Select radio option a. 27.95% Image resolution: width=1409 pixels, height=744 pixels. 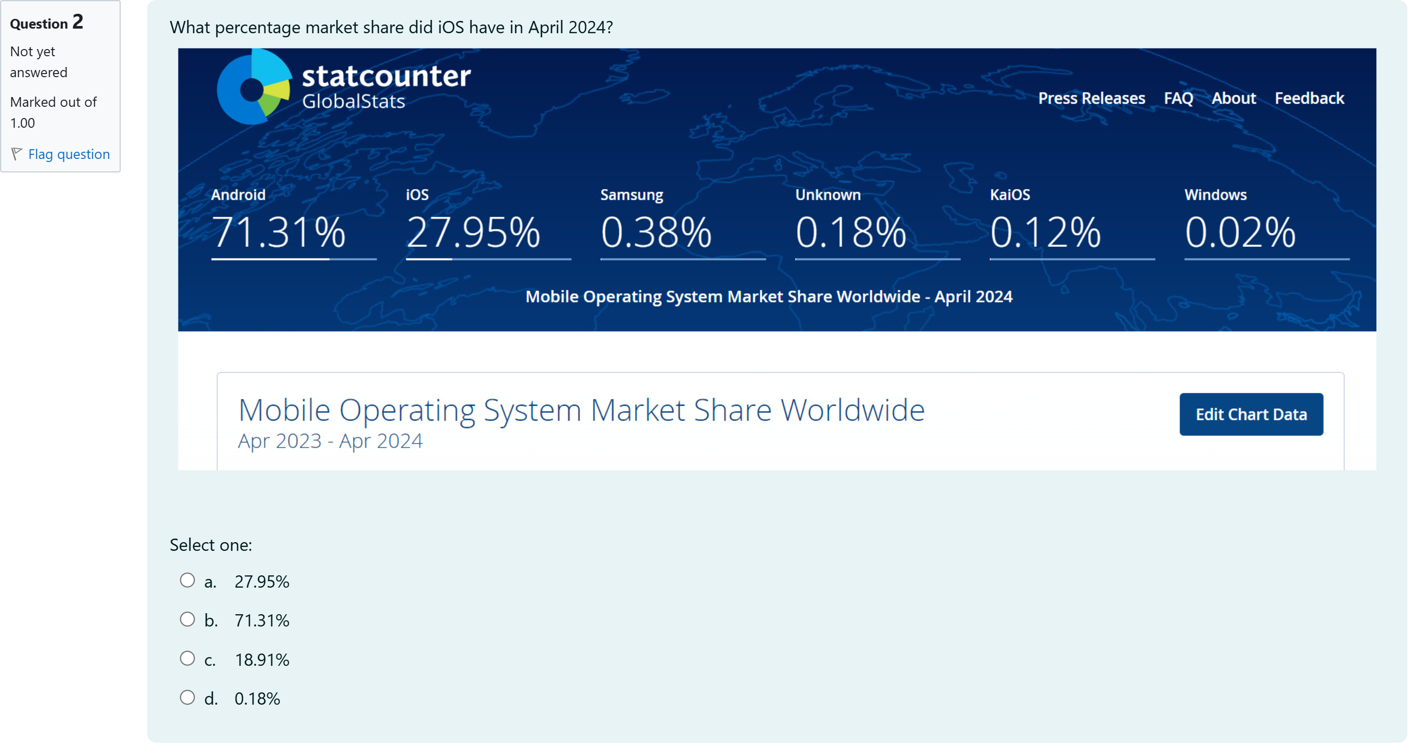pos(187,580)
